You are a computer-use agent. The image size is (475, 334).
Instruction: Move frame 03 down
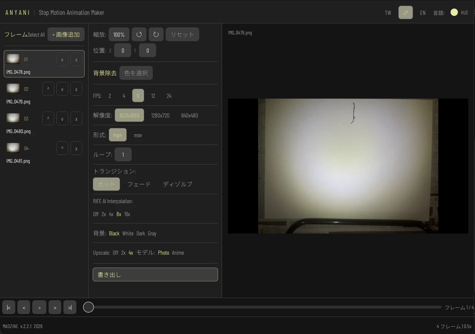62,119
